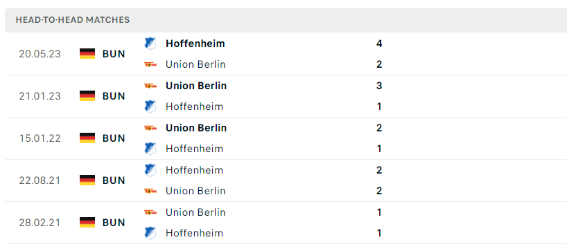Select Hoffenheim in 28.02.21 match

tap(195, 233)
